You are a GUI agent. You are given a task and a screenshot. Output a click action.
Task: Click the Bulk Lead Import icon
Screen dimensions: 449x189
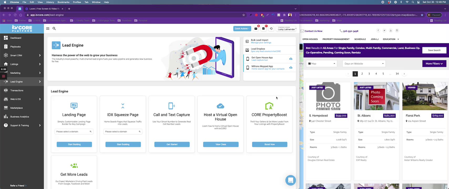coord(247,41)
